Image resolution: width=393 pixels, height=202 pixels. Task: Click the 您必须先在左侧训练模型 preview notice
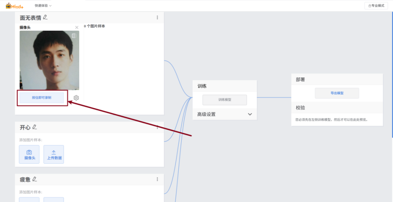(332, 120)
